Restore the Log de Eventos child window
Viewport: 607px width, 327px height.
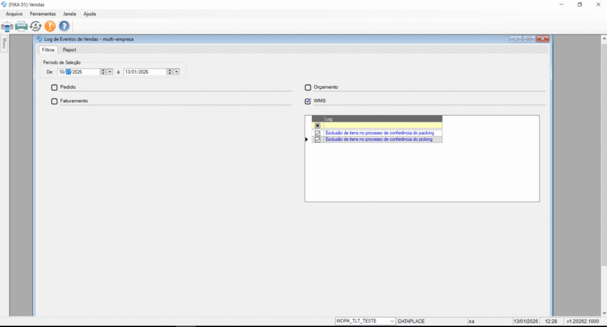point(529,39)
